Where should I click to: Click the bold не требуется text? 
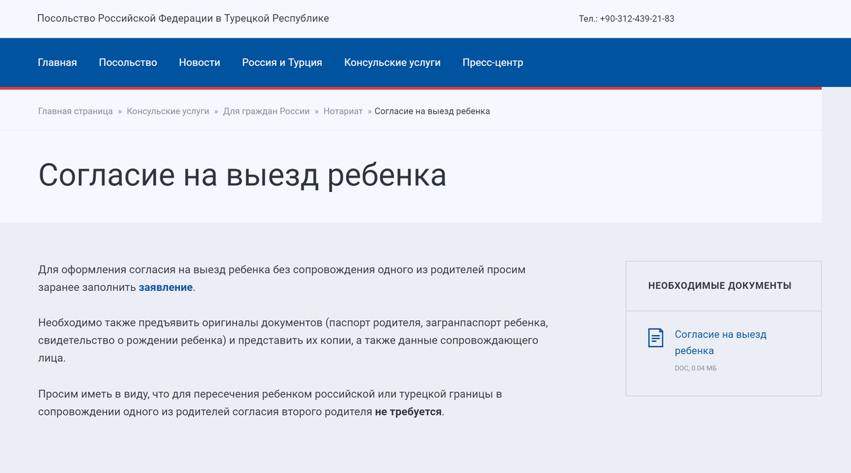[x=408, y=411]
